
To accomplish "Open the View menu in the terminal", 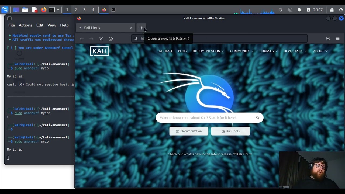I will 52,25.
